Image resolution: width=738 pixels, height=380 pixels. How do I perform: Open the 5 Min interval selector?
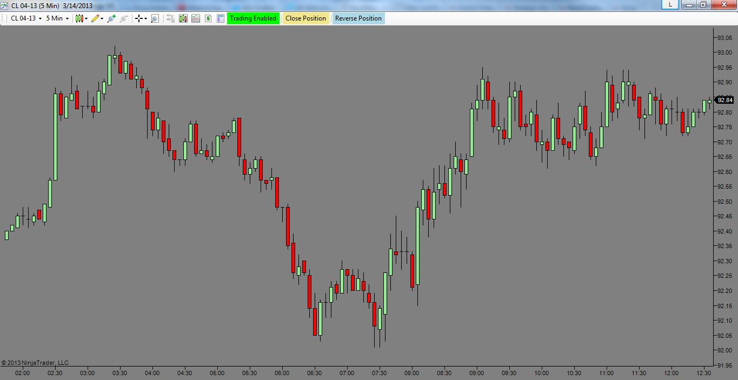[57, 18]
